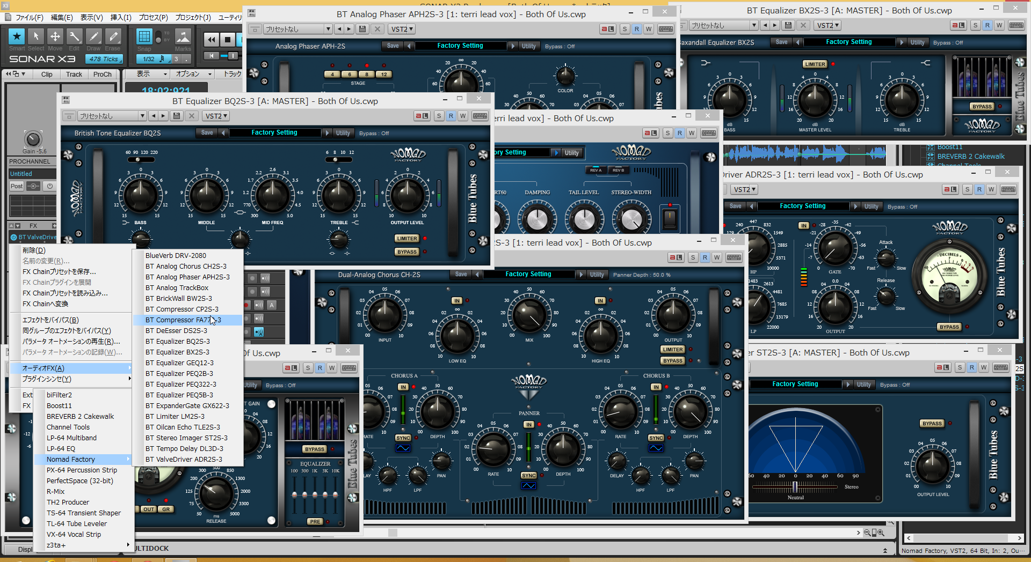Delete preset in BQ2S-3 window toolbar
Screen dimensions: 1031x562
tap(192, 116)
